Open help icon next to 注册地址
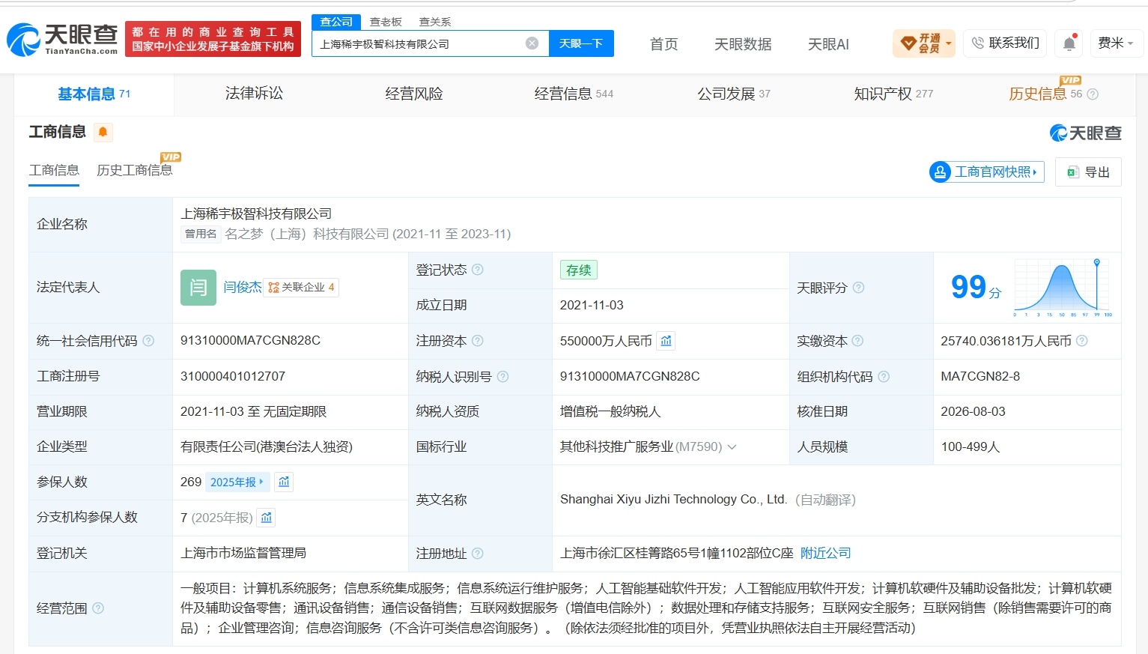Screen dimensions: 1148x654 tap(478, 554)
